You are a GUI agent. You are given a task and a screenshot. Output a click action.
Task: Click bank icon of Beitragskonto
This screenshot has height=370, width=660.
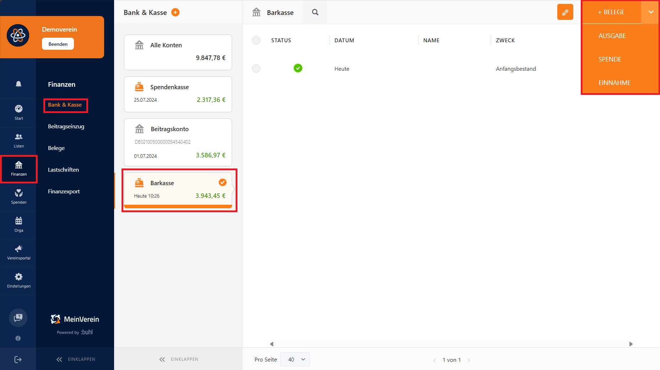[x=139, y=129]
